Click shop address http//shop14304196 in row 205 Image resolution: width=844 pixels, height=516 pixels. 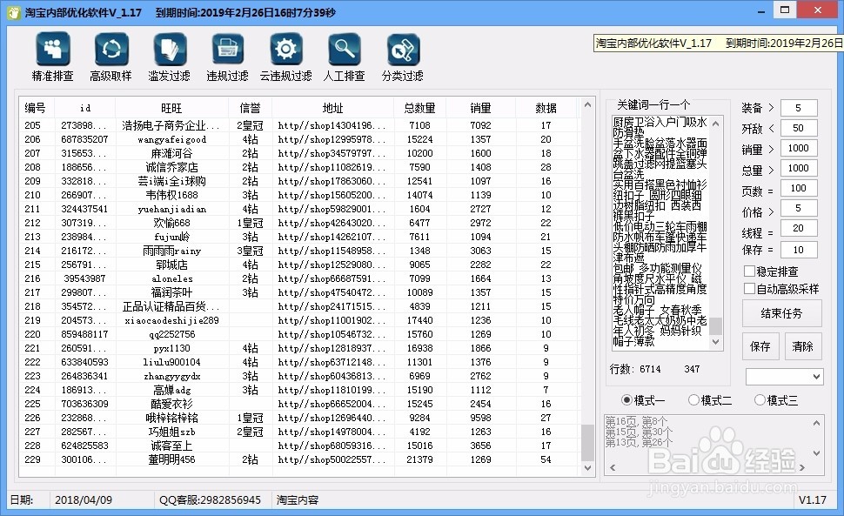[332, 125]
